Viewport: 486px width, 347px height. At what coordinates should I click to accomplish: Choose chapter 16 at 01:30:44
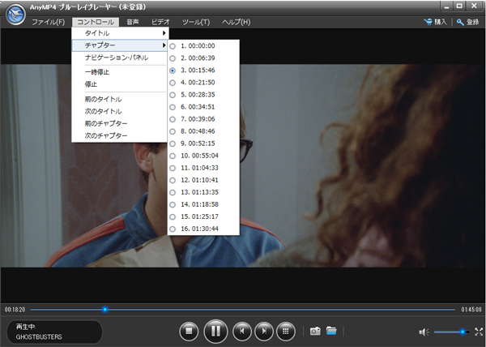tap(203, 229)
